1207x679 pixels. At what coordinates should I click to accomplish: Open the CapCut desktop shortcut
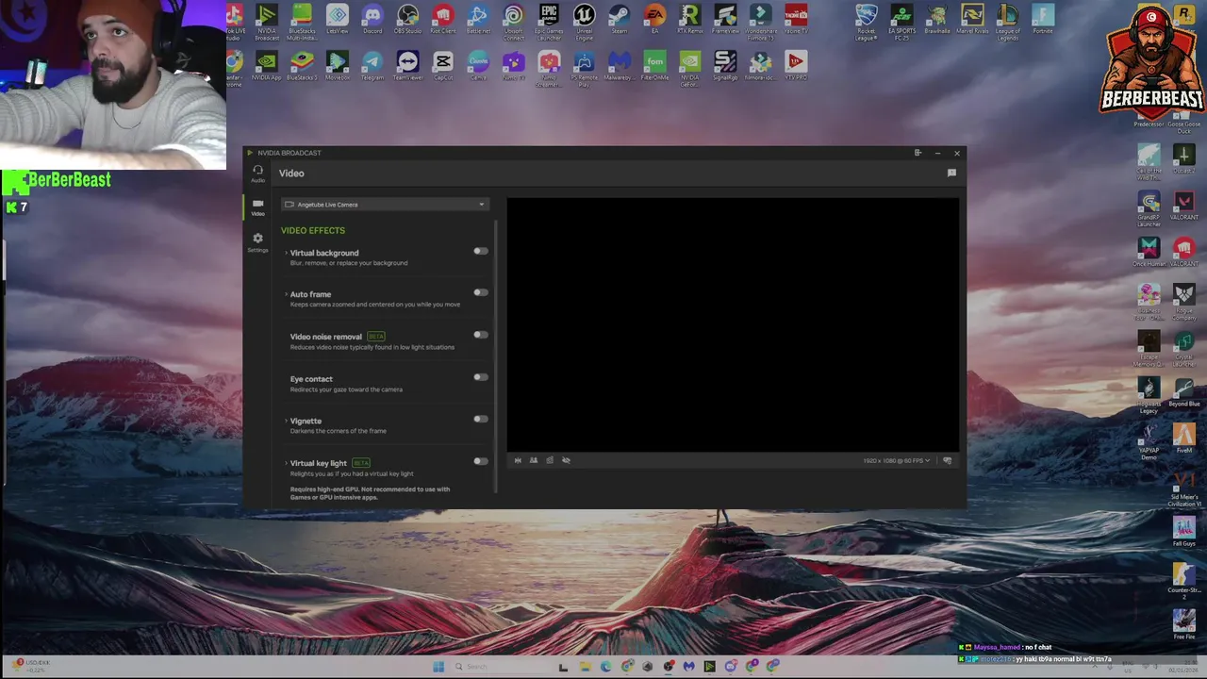click(443, 66)
